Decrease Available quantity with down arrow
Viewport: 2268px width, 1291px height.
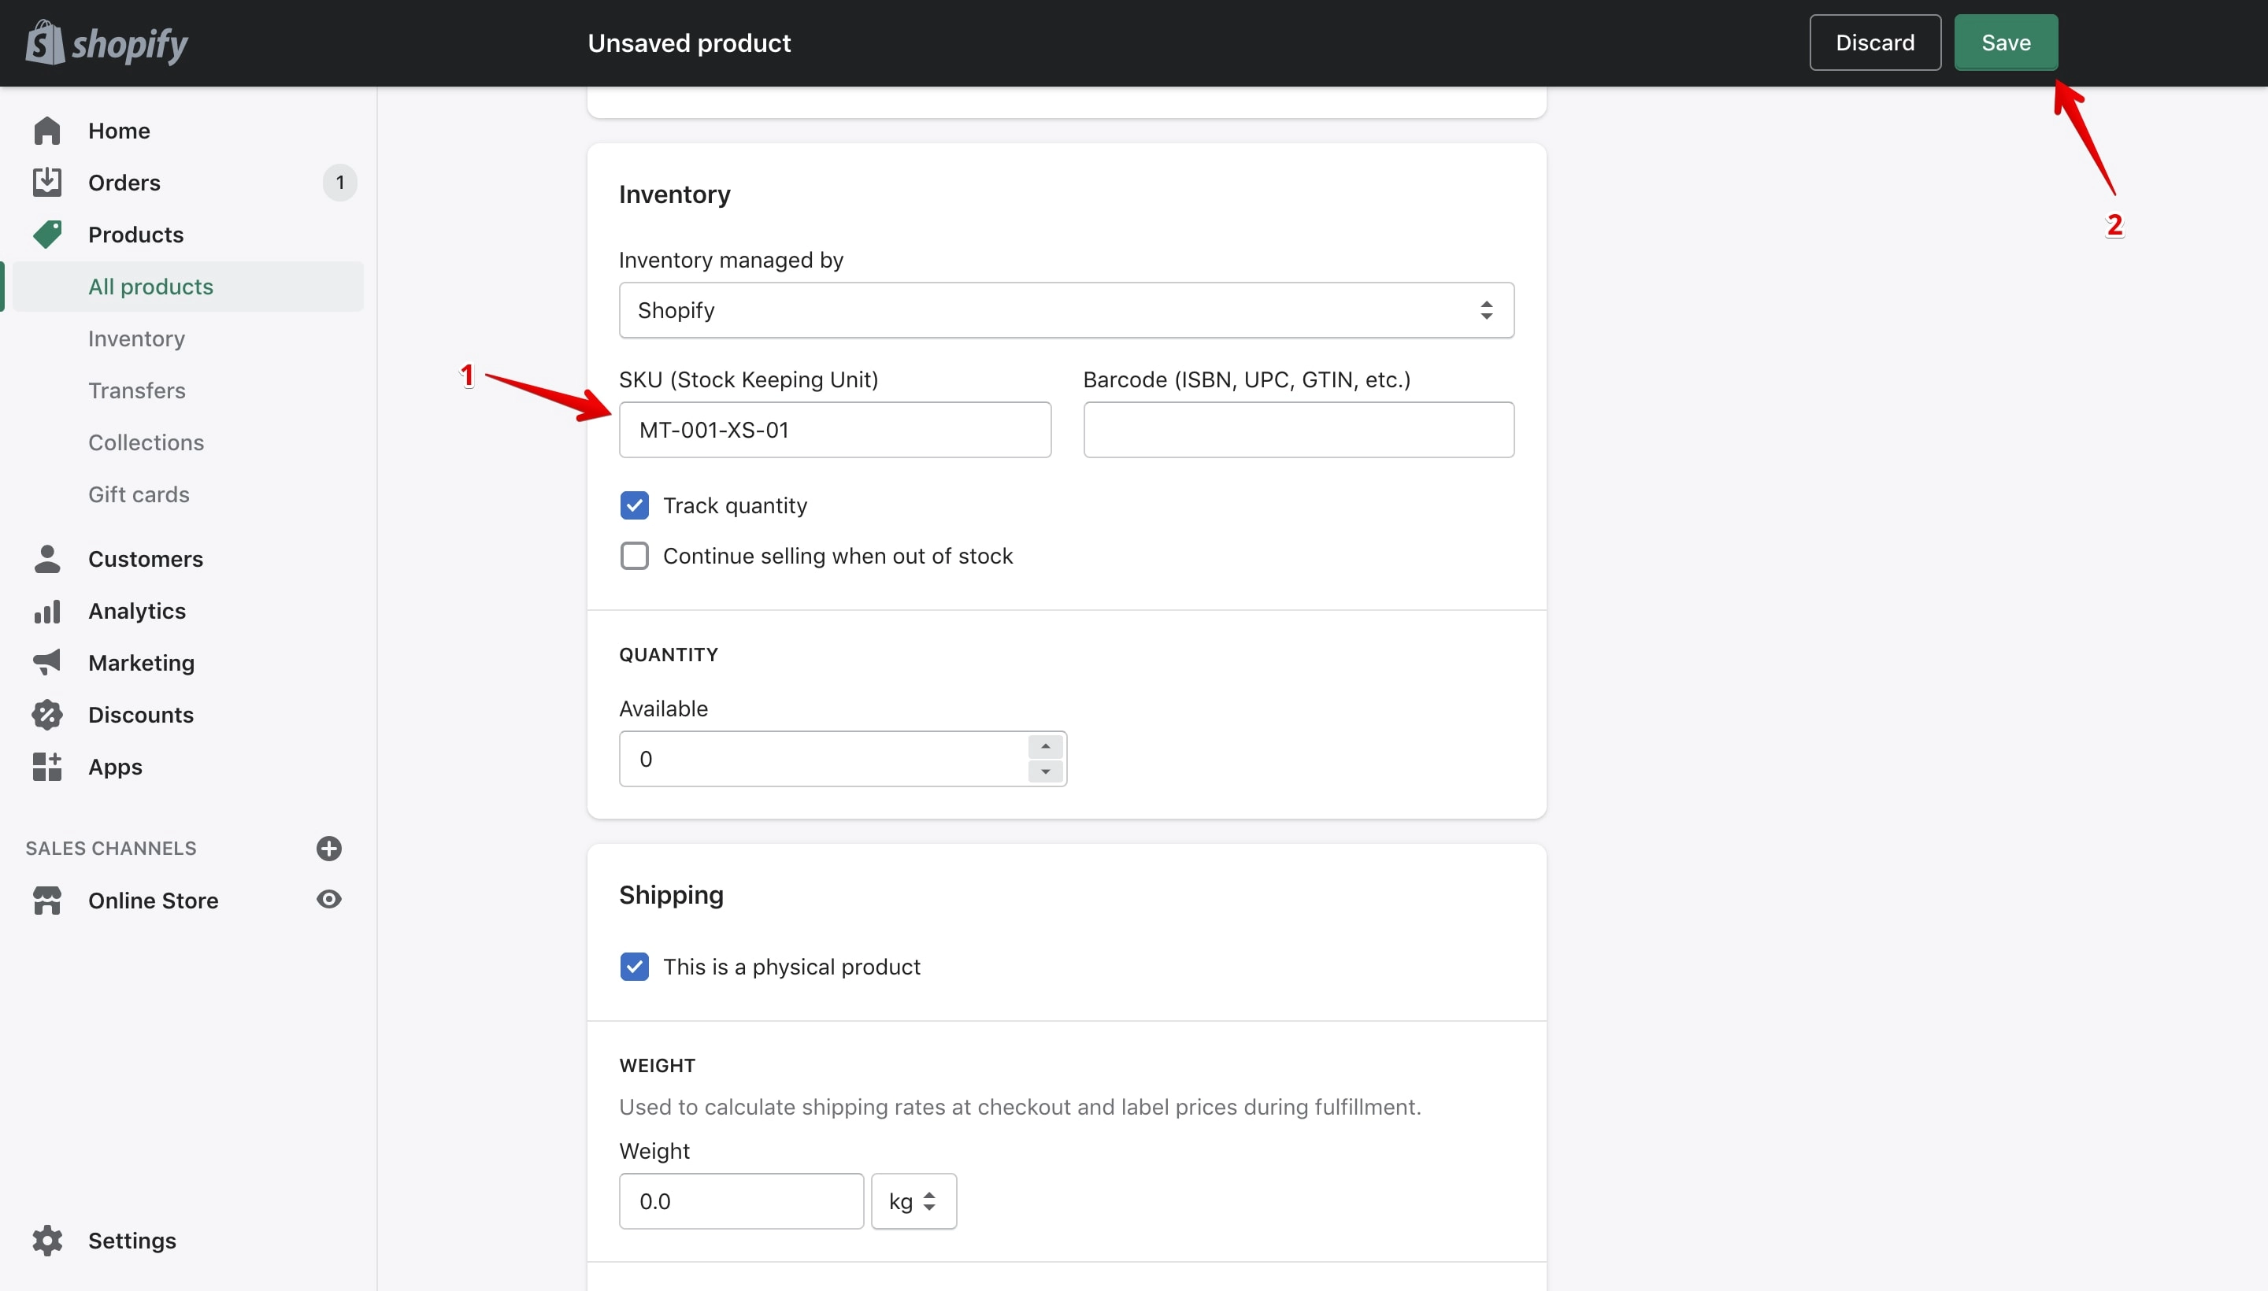click(x=1046, y=771)
